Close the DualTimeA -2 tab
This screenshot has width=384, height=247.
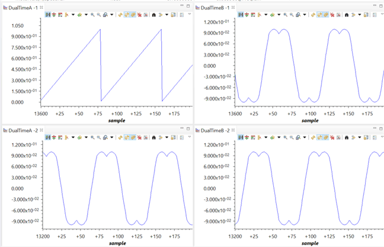pos(41,130)
